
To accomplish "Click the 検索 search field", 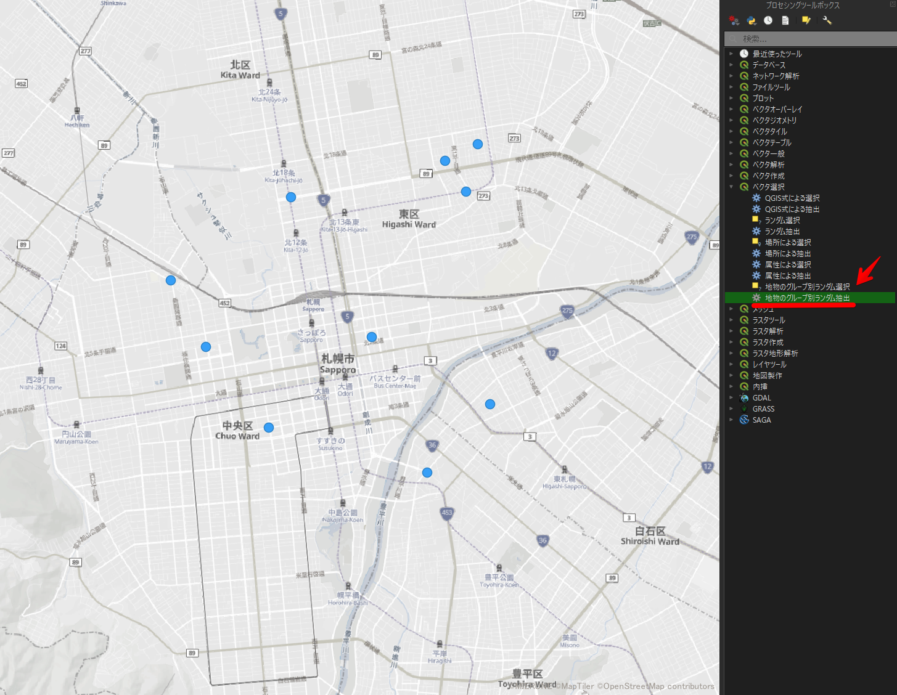I will [810, 39].
